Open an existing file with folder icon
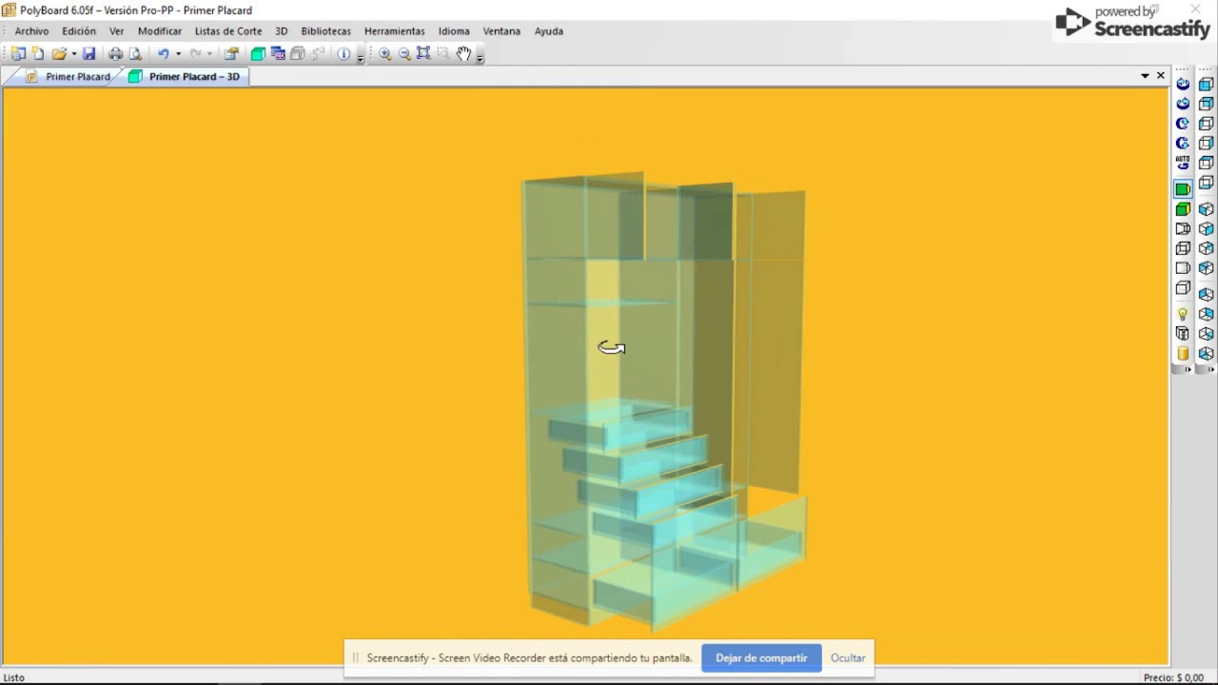This screenshot has width=1218, height=685. point(59,54)
